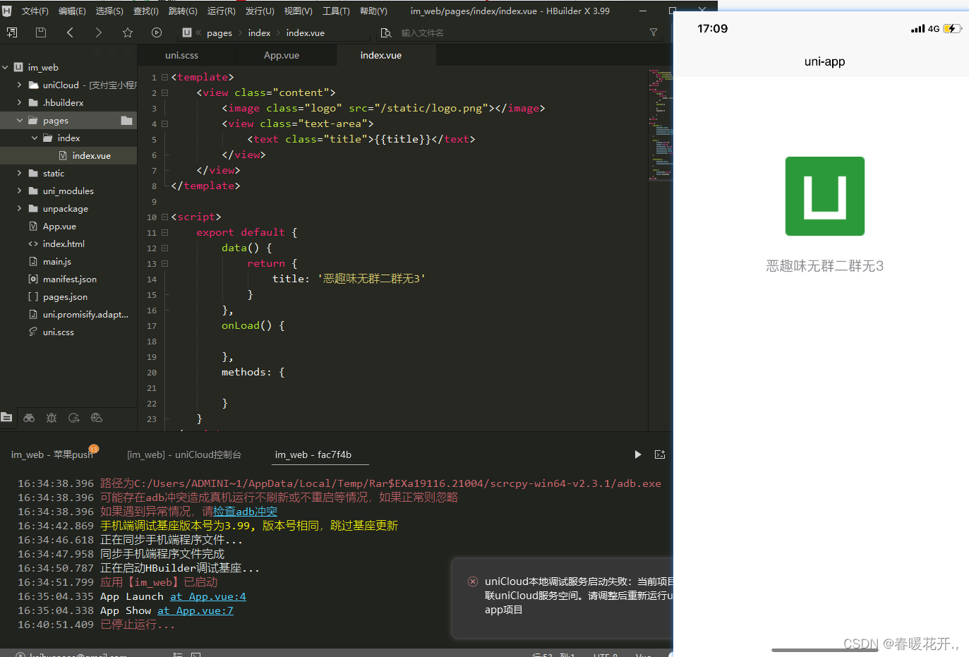The width and height of the screenshot is (969, 657).
Task: Click the file search magnifier icon
Action: coord(386,32)
